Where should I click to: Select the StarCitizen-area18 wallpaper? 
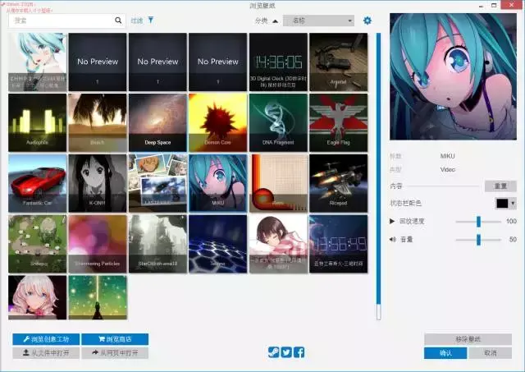point(157,244)
